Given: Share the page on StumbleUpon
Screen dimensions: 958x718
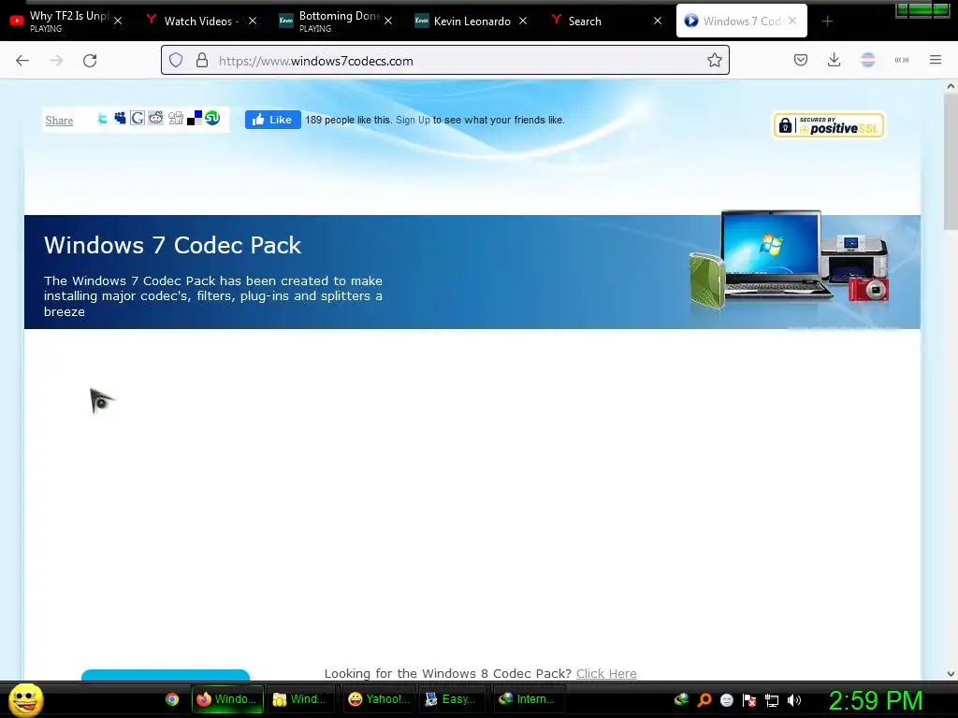Looking at the screenshot, I should [212, 118].
